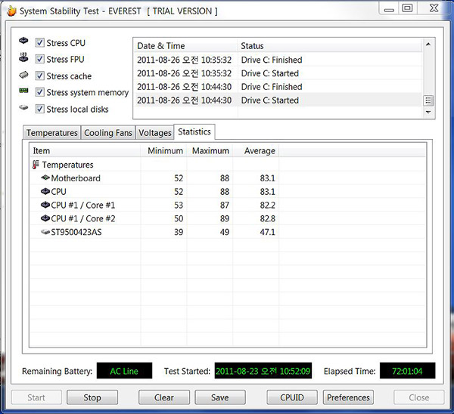Select the ST9500423AS drive row

pyautogui.click(x=228, y=232)
